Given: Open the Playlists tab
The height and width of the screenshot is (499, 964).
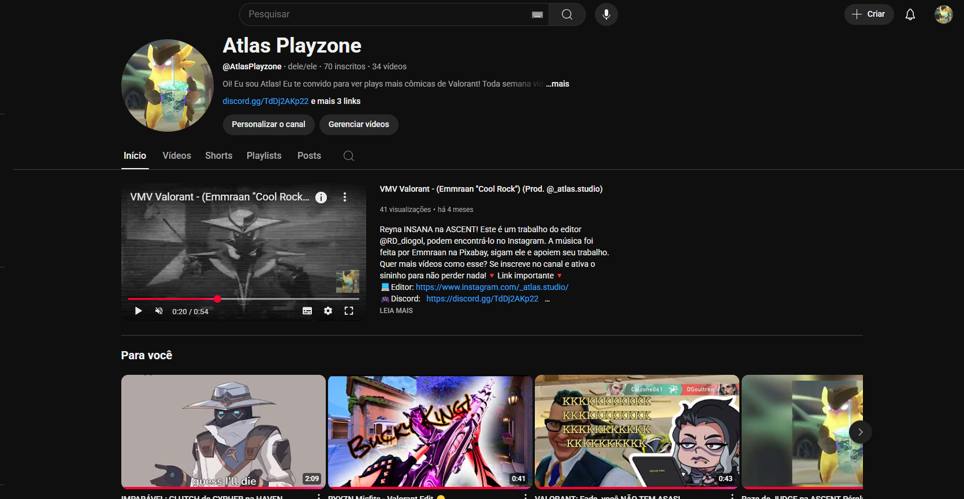Looking at the screenshot, I should pyautogui.click(x=264, y=156).
